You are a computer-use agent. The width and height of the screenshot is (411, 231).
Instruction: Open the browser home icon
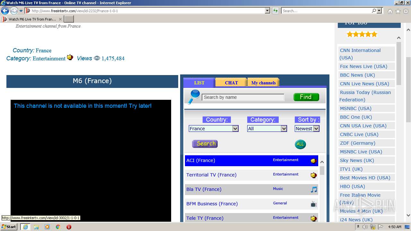point(390,11)
